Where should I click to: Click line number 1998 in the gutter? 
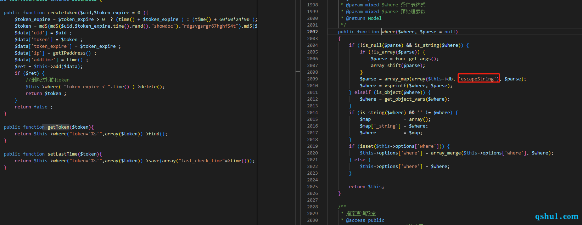[312, 5]
